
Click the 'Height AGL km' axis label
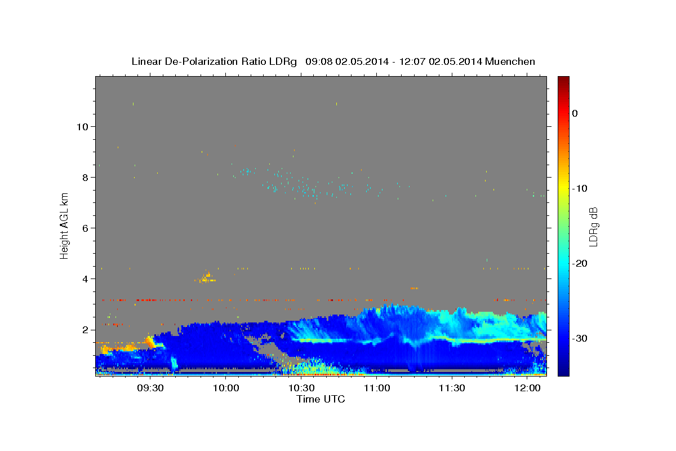(x=65, y=225)
